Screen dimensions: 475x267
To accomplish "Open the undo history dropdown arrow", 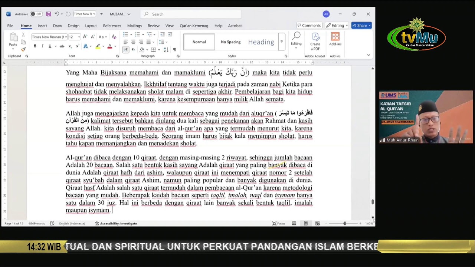I will click(x=62, y=14).
